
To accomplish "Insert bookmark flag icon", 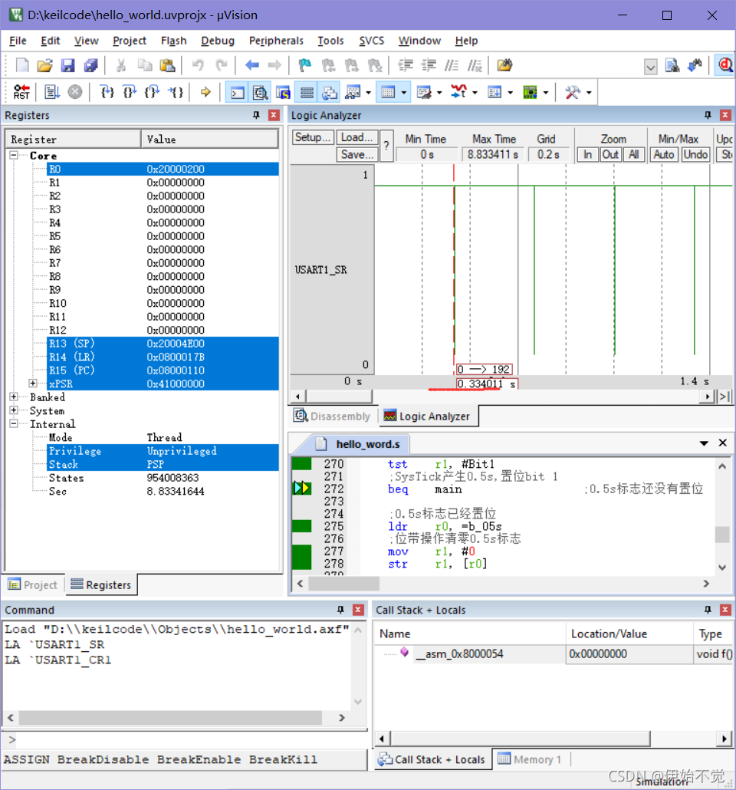I will [305, 65].
